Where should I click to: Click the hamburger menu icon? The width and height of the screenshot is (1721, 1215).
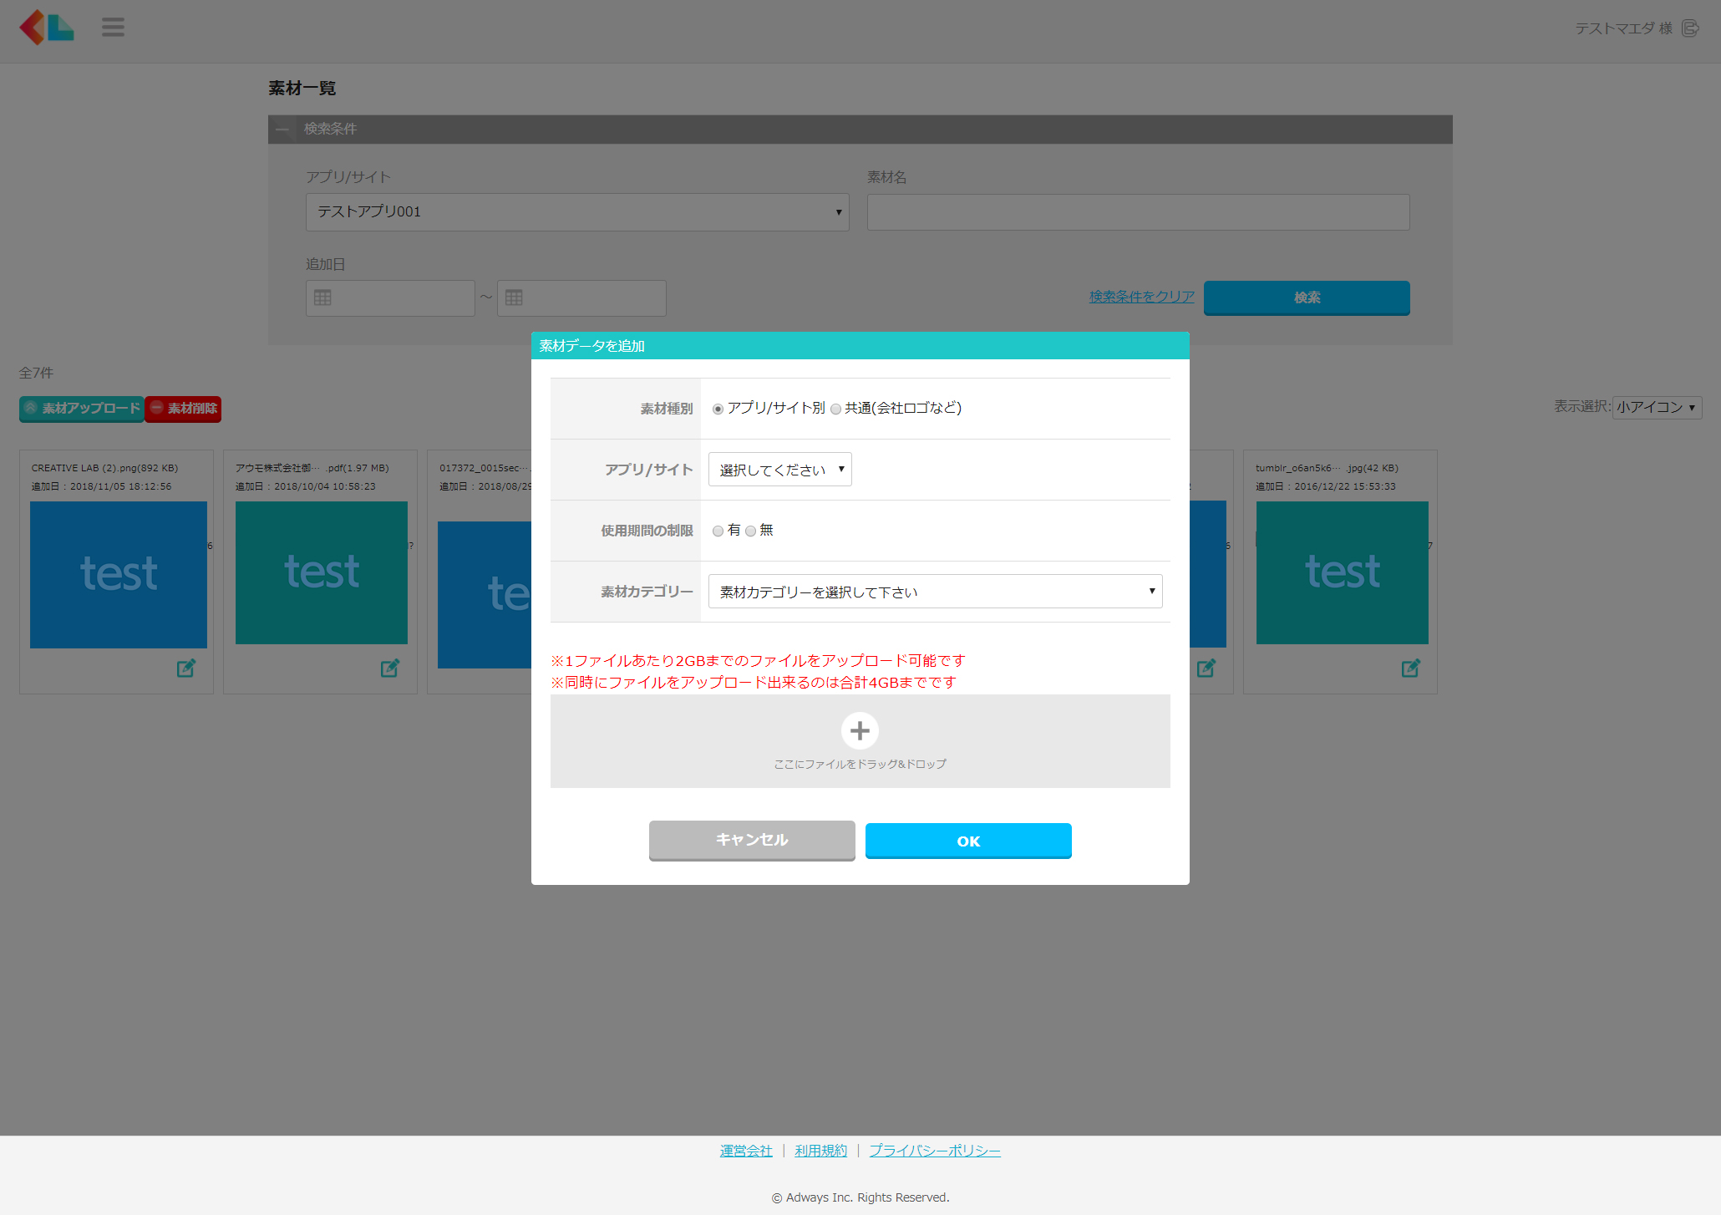113,28
